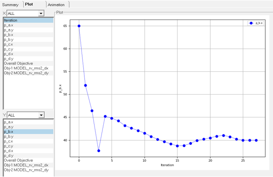
Task: Choose Overall Objective in the Y list
Action: (x=28, y=160)
